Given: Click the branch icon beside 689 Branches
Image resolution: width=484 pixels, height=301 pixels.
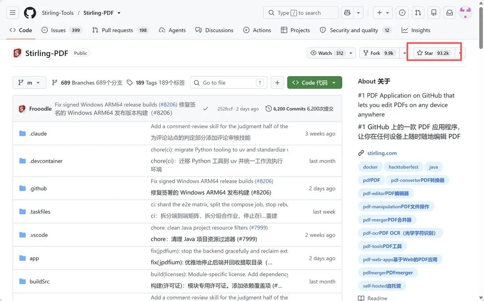Looking at the screenshot, I should click(x=55, y=83).
